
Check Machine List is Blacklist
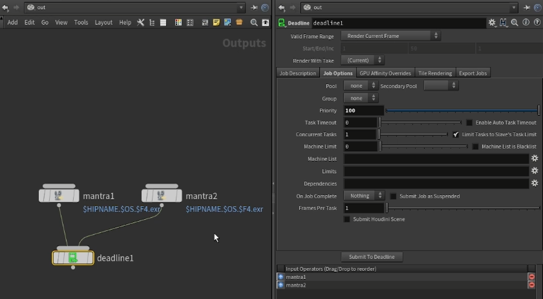[x=476, y=147]
